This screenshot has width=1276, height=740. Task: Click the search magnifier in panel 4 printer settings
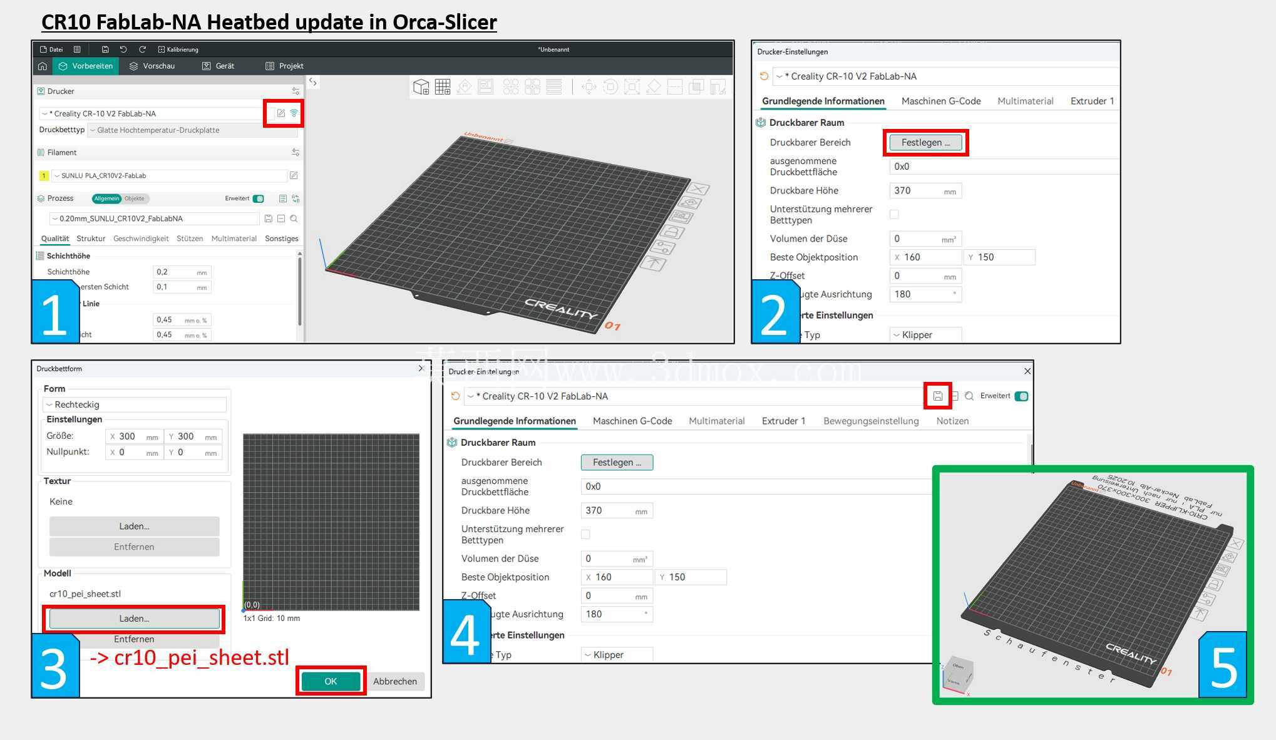tap(969, 396)
